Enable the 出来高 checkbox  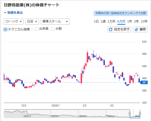36,29
